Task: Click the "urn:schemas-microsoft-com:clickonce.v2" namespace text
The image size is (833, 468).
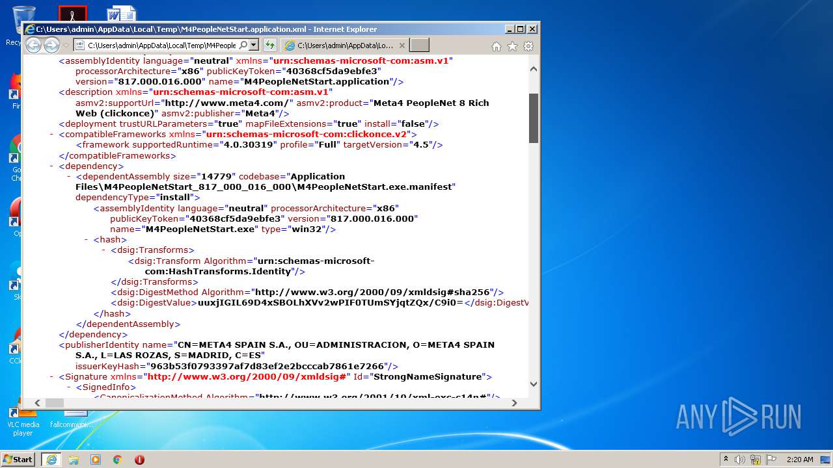Action: 307,135
